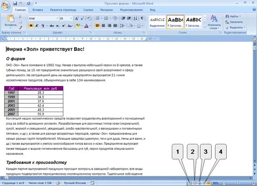The image size is (257, 186).
Task: Open the Aa change case menu
Action: (x=70, y=26)
